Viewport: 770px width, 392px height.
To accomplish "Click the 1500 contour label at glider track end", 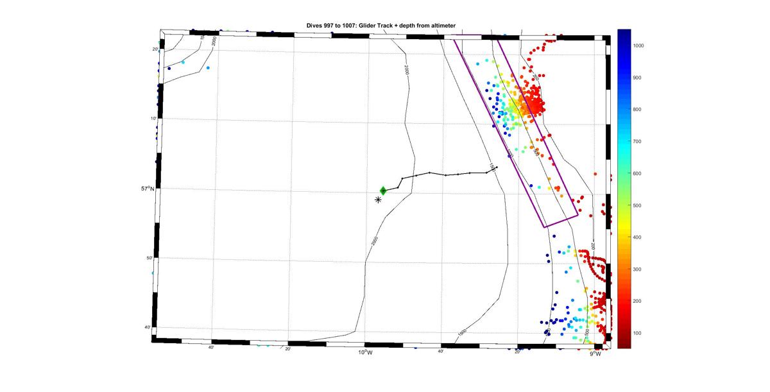I will click(x=492, y=167).
